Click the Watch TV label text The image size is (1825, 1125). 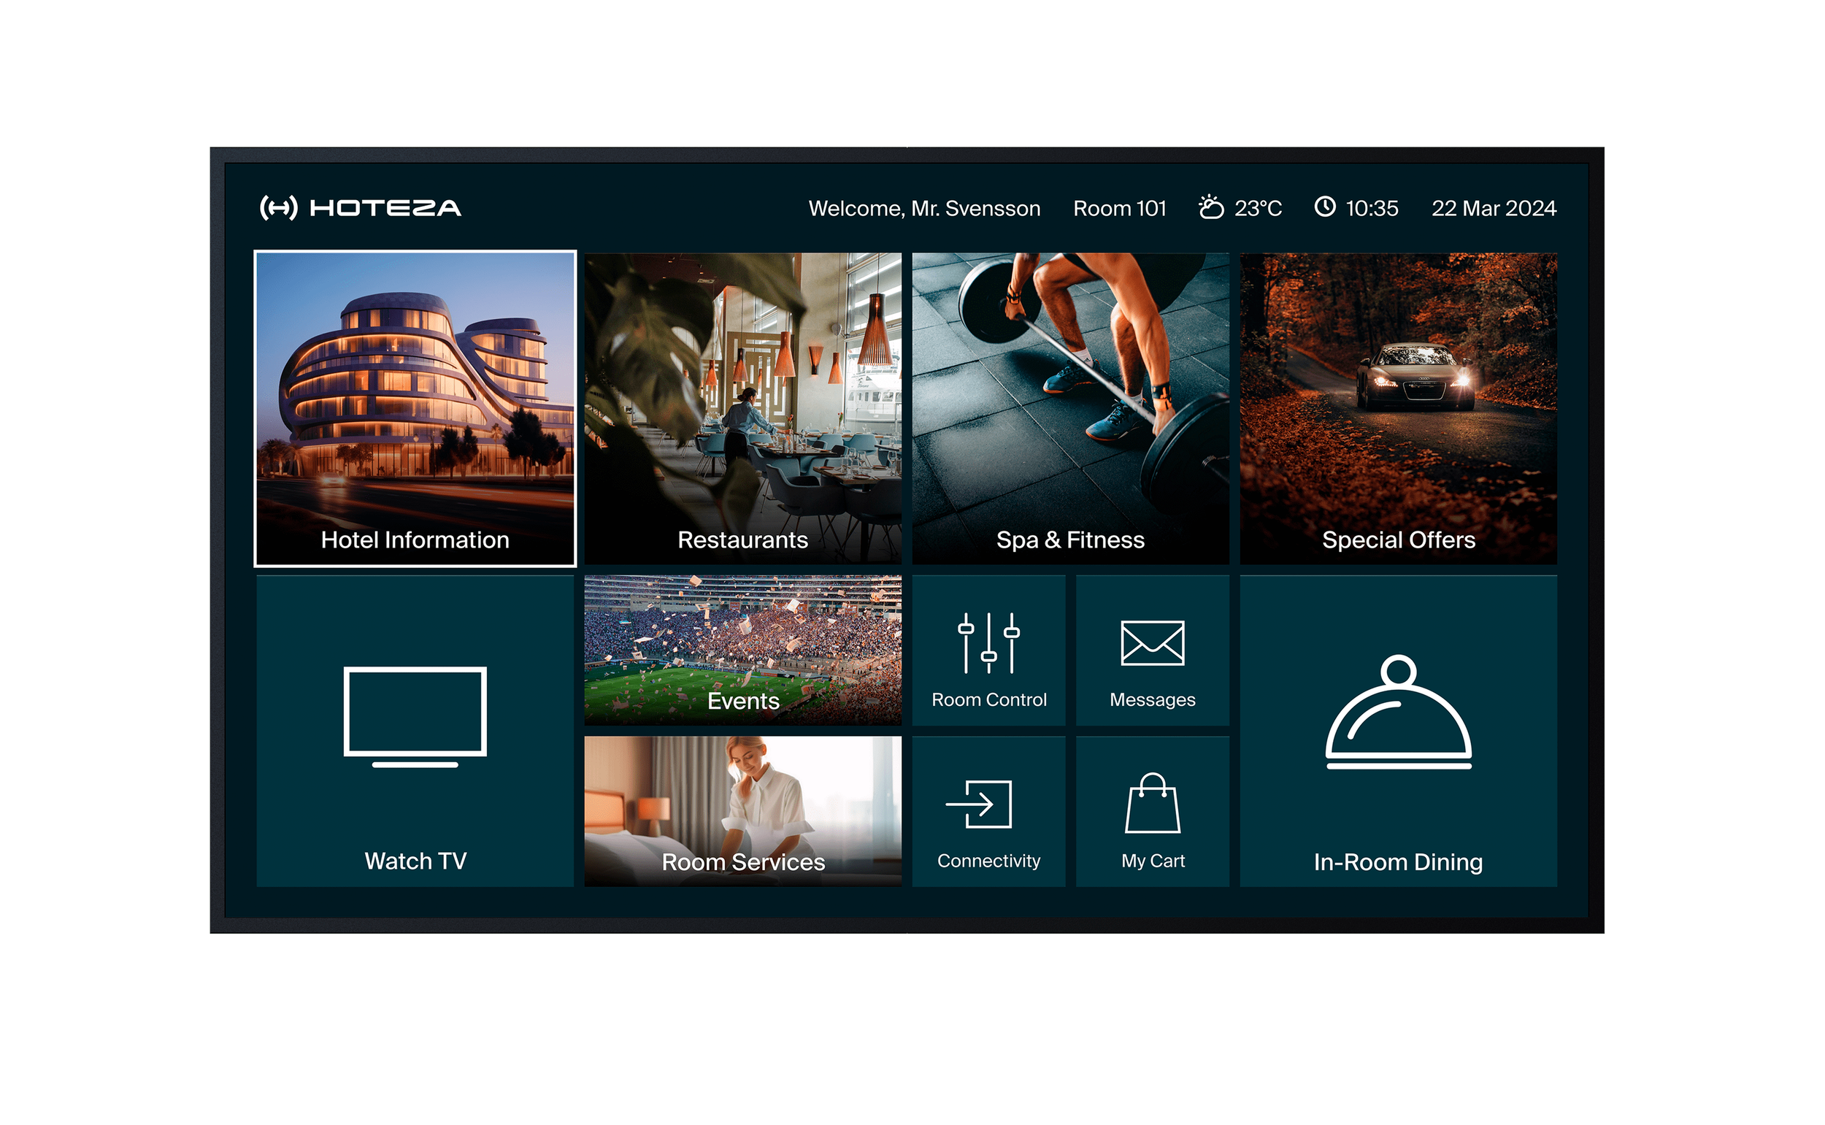coord(415,861)
